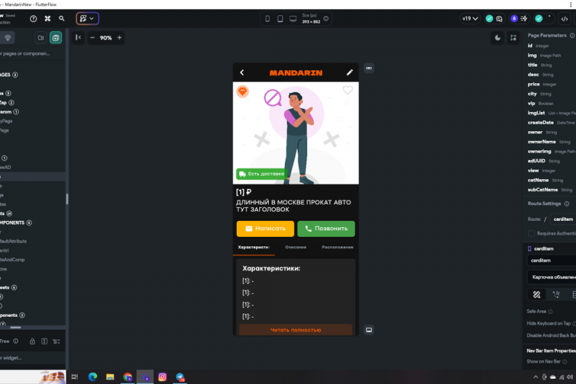
Task: Open the developer code view icon
Action: coord(564,19)
